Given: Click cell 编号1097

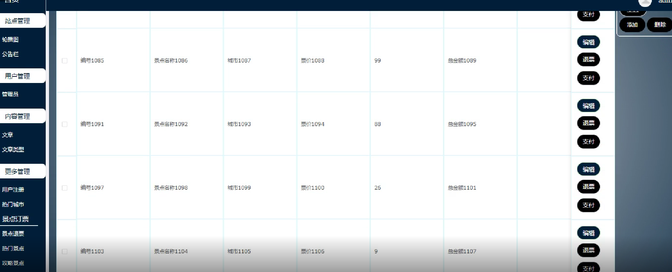Looking at the screenshot, I should (x=92, y=188).
